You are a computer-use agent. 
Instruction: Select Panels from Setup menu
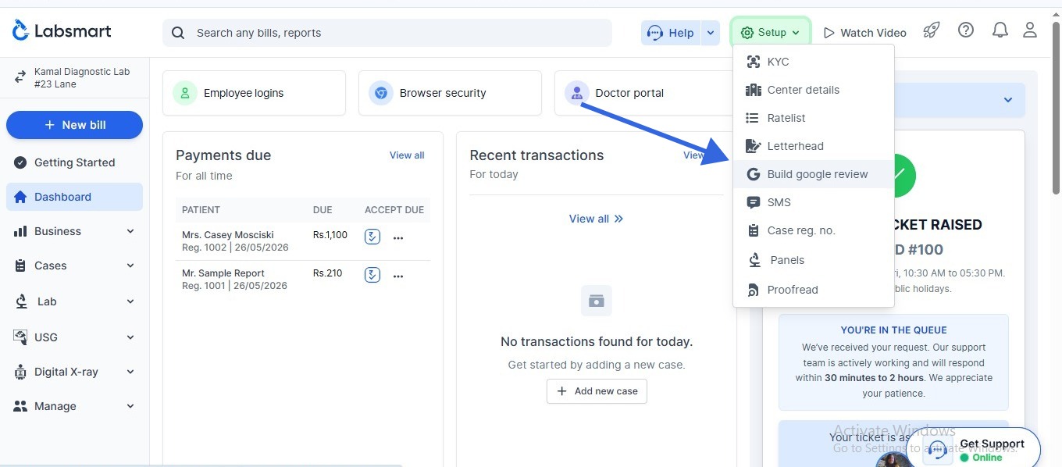(x=814, y=260)
